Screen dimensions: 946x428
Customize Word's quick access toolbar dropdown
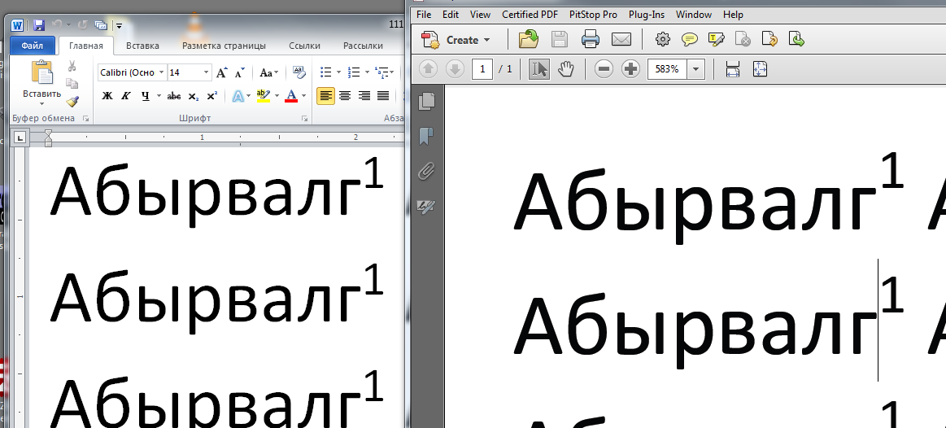[119, 26]
